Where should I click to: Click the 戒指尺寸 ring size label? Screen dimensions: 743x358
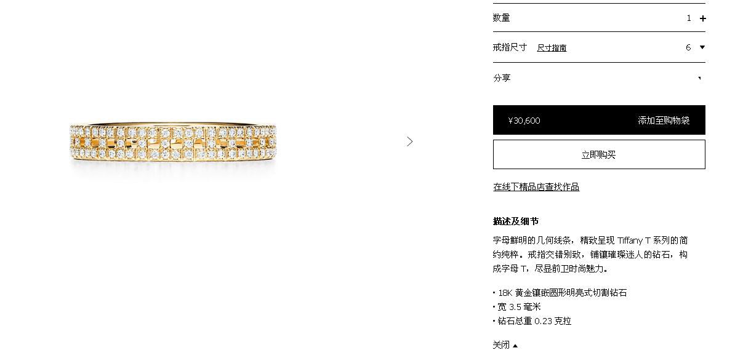pos(510,47)
